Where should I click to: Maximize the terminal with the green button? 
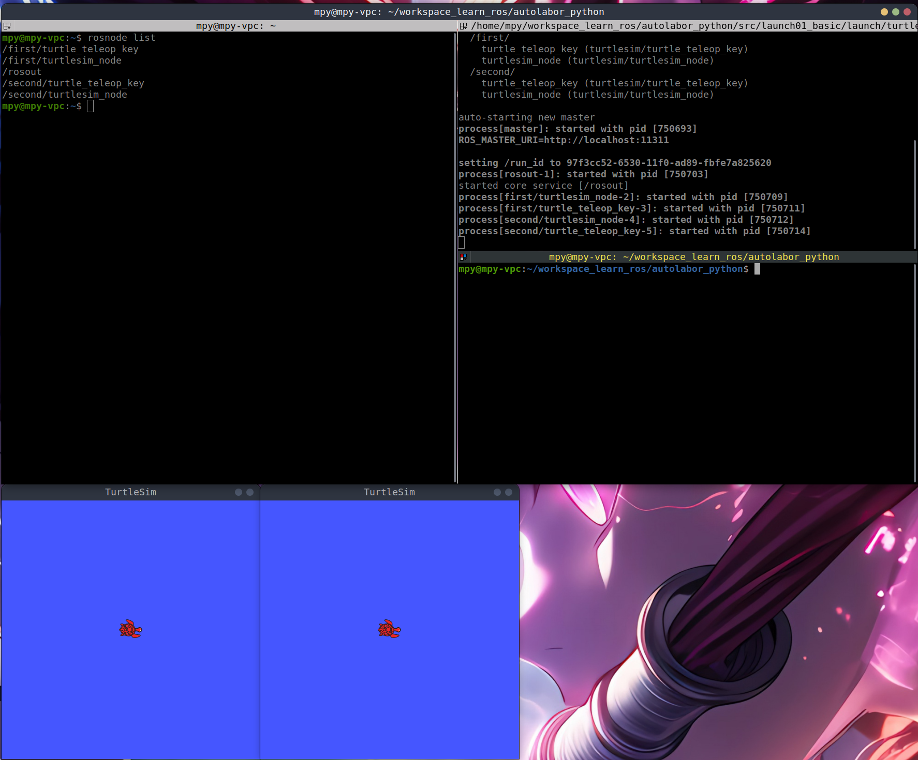895,12
